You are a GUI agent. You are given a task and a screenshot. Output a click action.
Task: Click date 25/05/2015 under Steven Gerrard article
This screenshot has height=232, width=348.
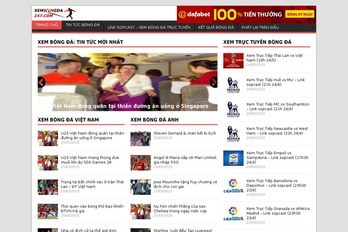[163, 138]
